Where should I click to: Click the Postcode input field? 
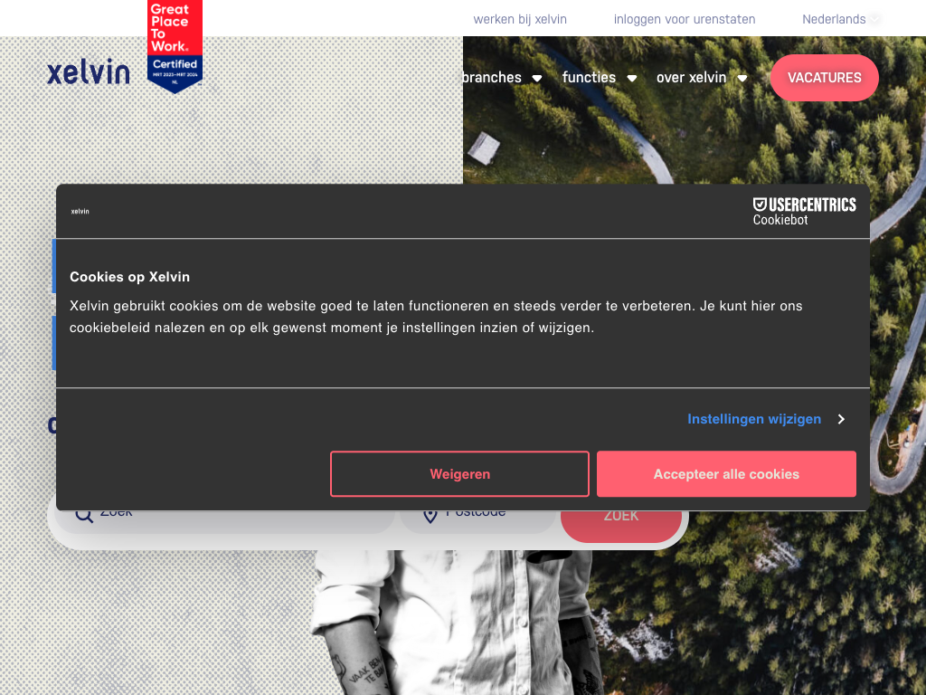click(x=477, y=519)
